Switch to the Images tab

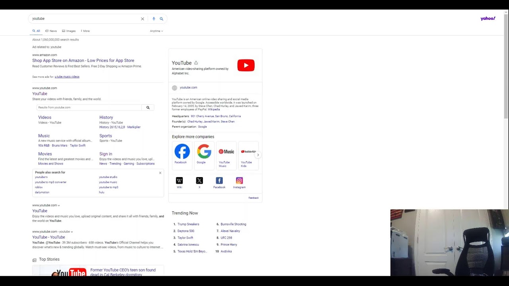point(69,31)
